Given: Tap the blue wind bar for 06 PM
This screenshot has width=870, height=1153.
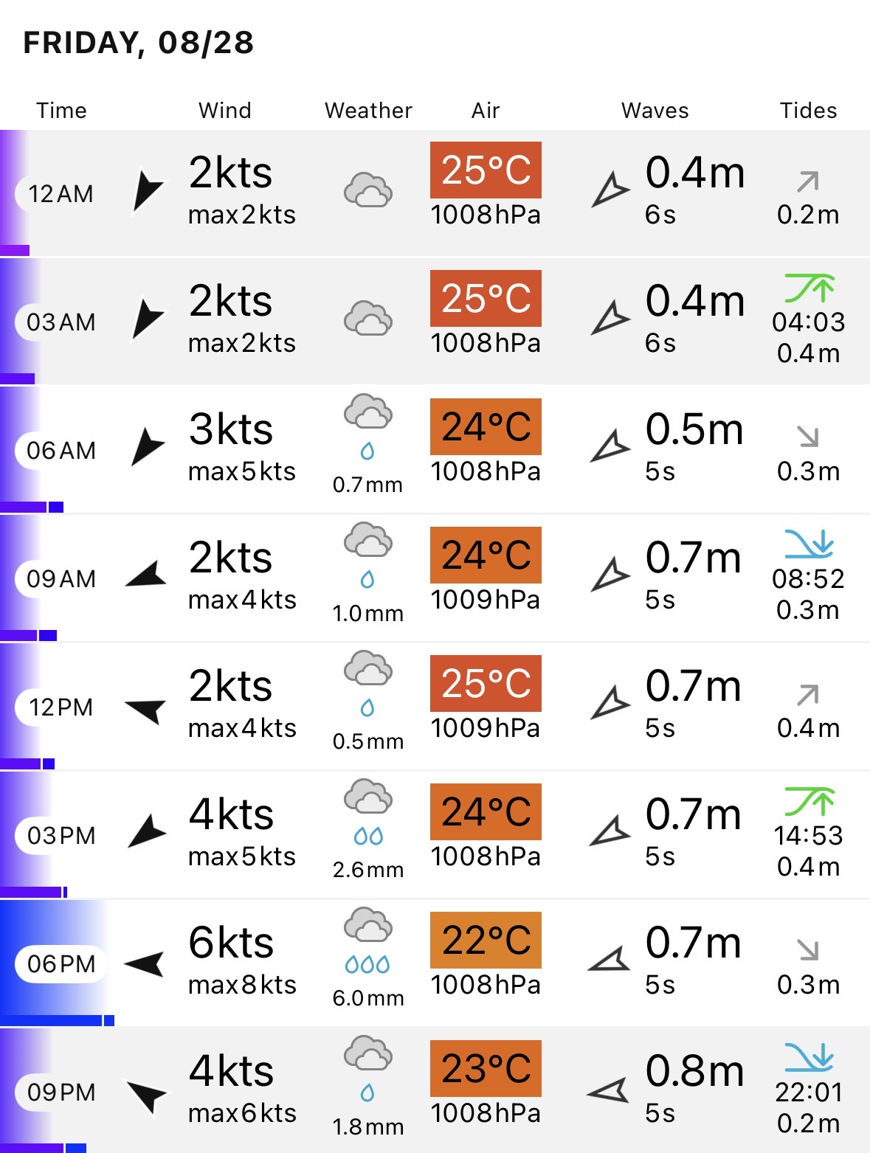Looking at the screenshot, I should coord(57,1020).
